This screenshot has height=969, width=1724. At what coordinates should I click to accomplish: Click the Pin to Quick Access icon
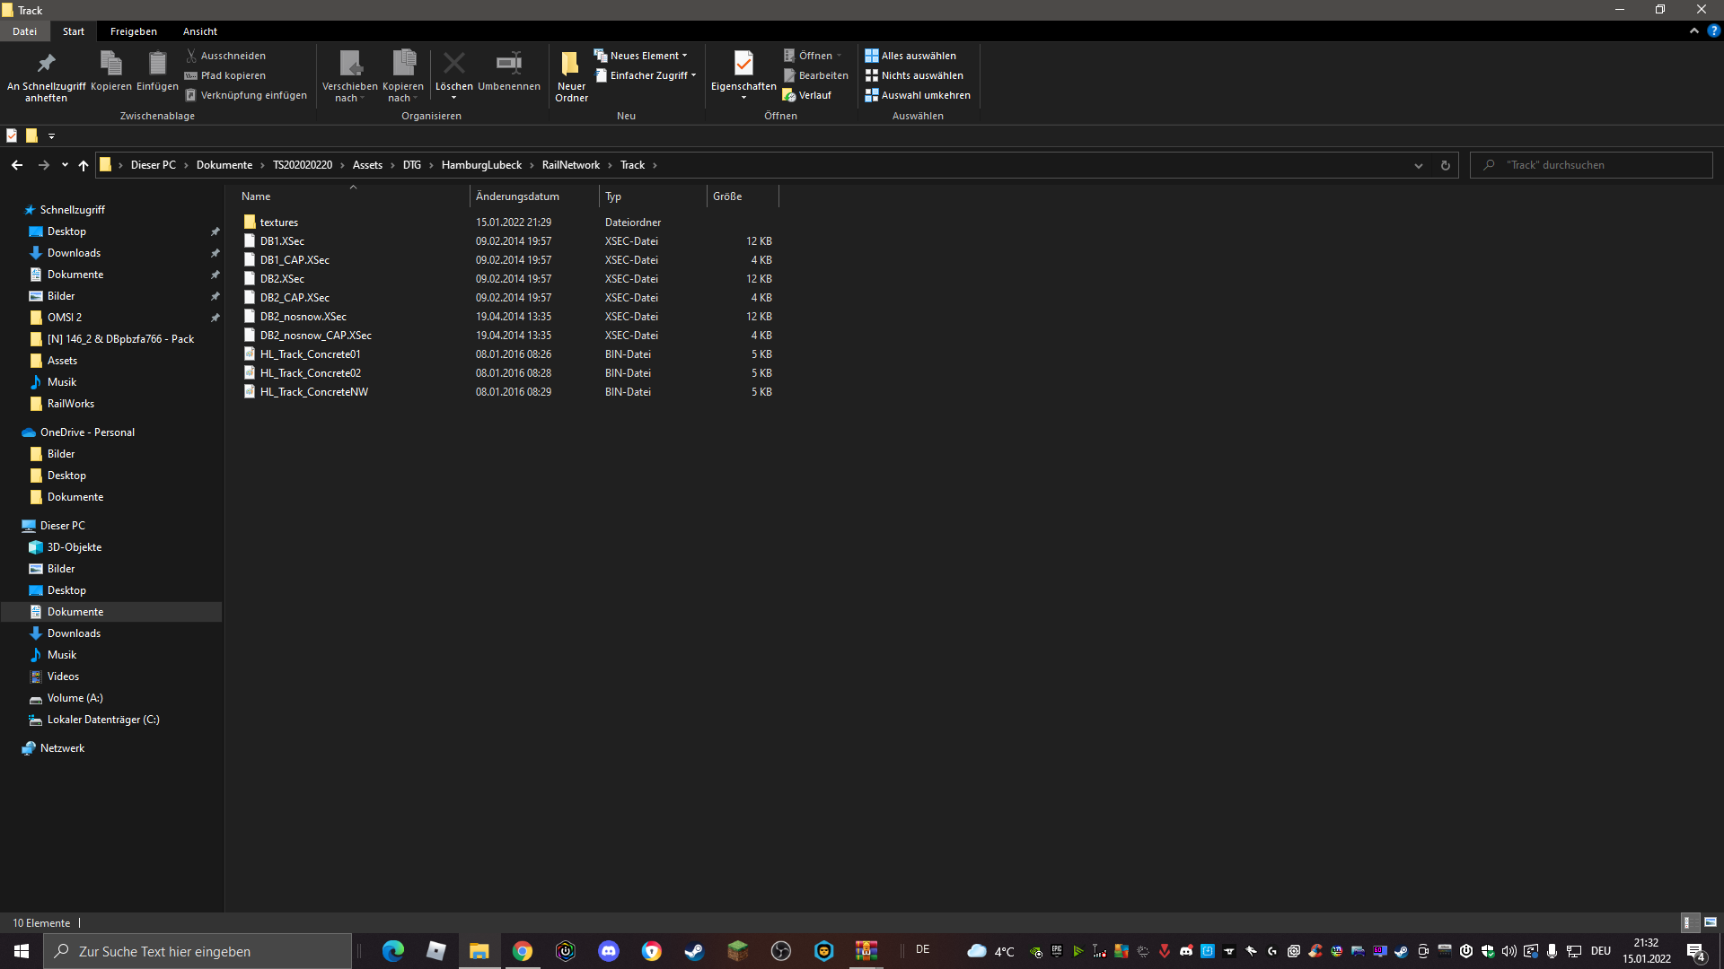46,65
